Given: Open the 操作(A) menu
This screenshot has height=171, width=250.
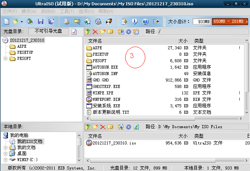Looking at the screenshot, I should [x=29, y=11].
